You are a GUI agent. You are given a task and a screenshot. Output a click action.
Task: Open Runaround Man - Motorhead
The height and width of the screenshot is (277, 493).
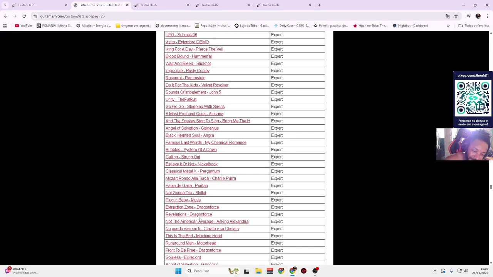(191, 243)
